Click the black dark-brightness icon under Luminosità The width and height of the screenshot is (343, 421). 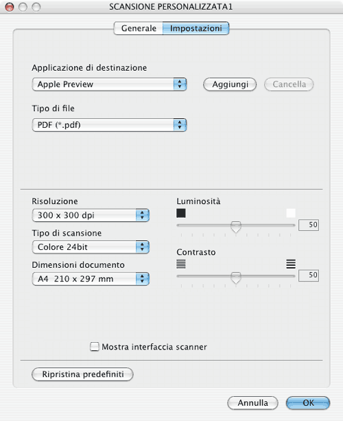click(x=181, y=213)
